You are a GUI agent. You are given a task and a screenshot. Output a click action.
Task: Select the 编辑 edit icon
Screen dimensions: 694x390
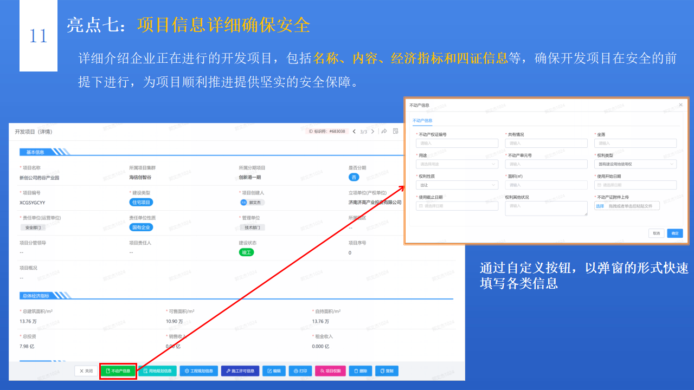[273, 370]
